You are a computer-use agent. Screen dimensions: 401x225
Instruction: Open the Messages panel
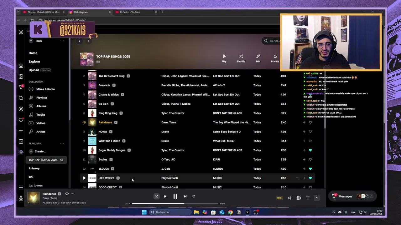click(345, 196)
